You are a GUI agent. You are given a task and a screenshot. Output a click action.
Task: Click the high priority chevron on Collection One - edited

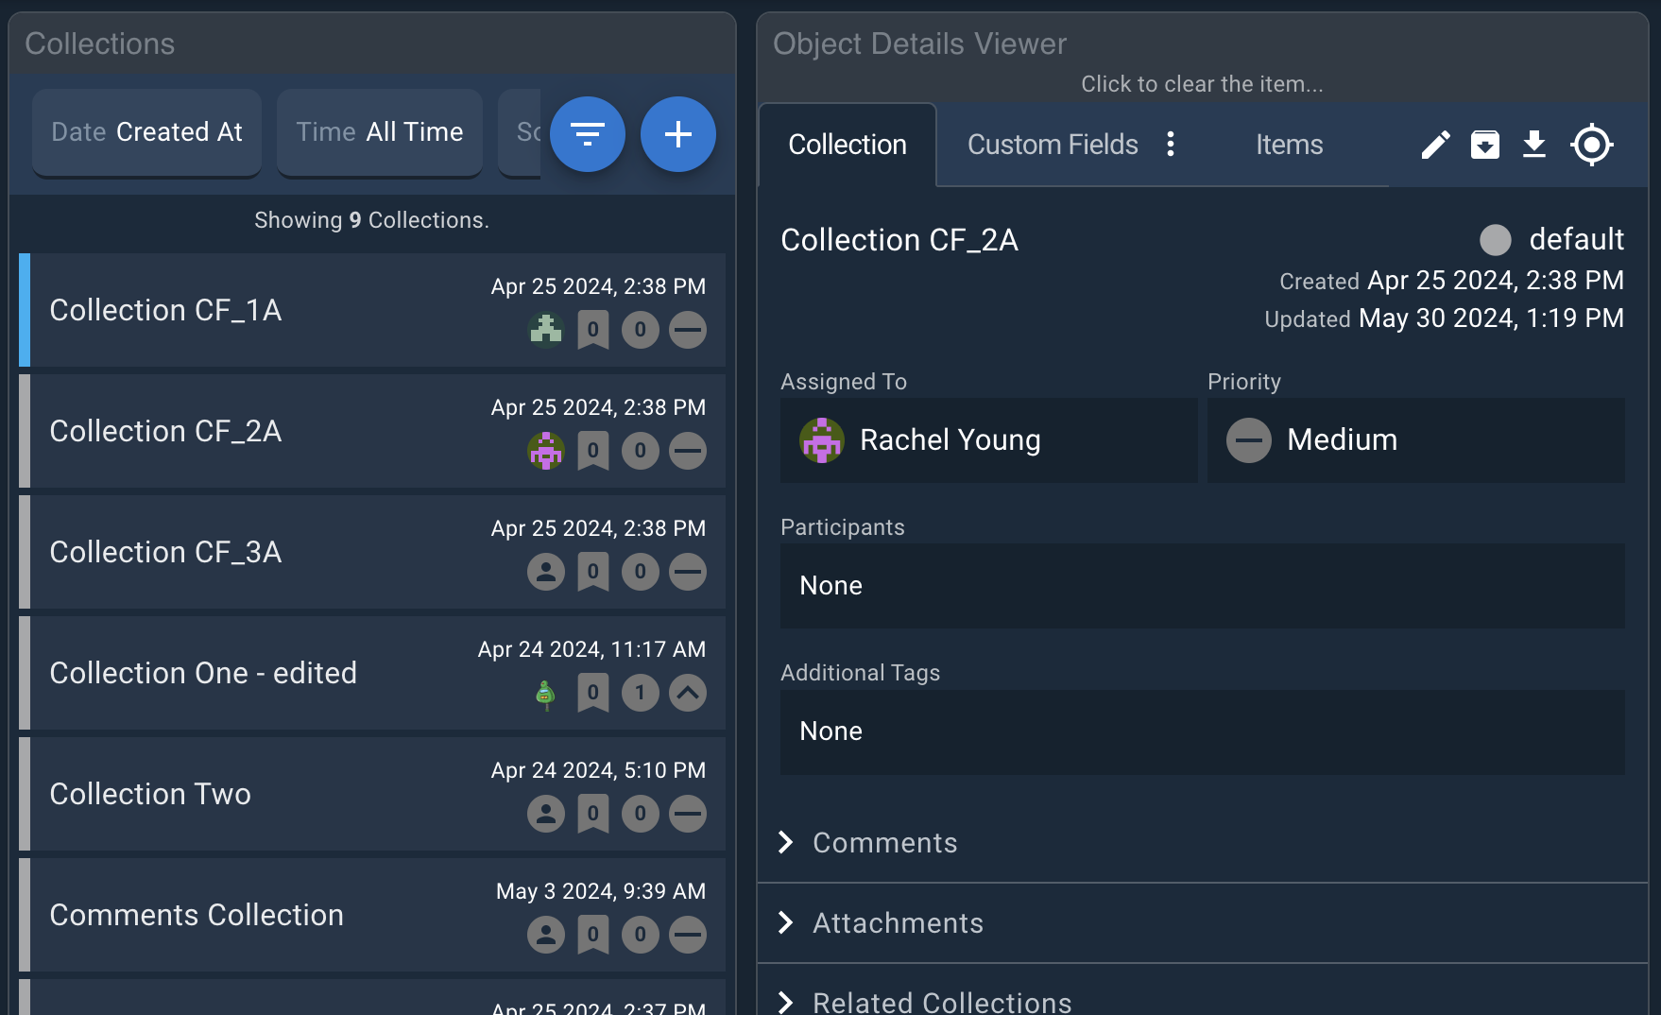(x=687, y=693)
